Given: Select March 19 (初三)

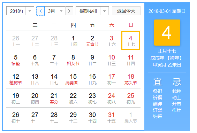Looking at the screenshot, I should 16,98.
